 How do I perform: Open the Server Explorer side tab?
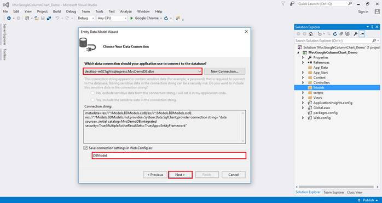(x=4, y=34)
